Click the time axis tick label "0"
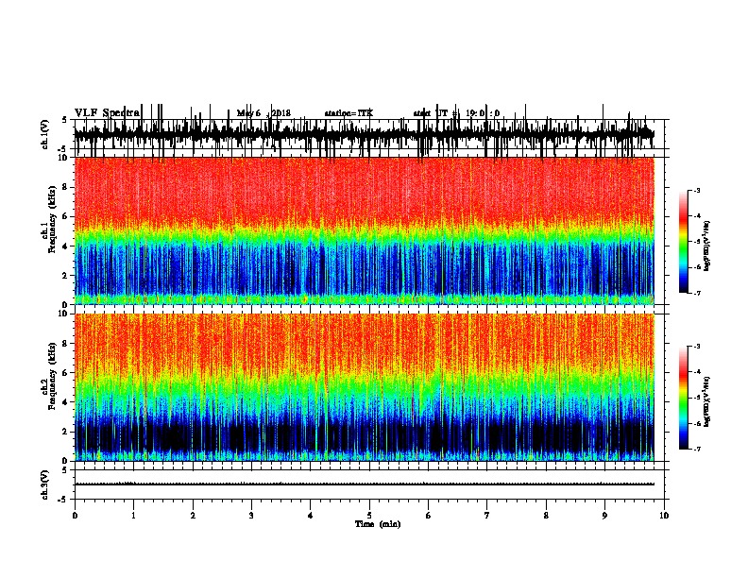 click(75, 516)
